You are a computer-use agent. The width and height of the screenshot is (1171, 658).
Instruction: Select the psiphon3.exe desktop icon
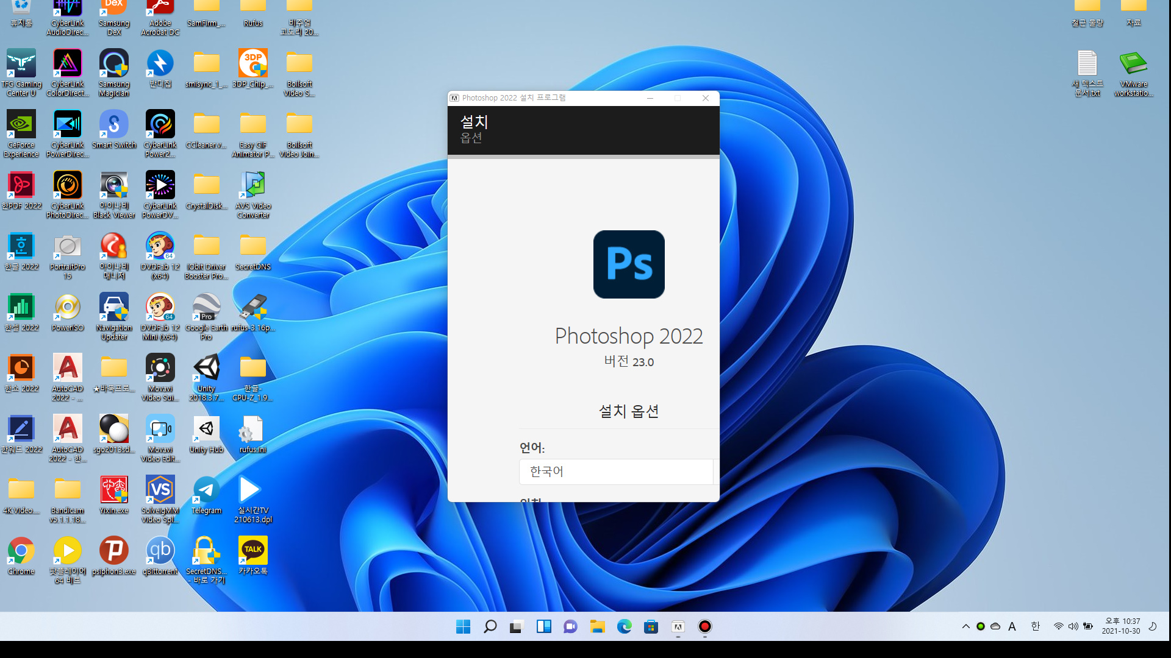pos(114,556)
